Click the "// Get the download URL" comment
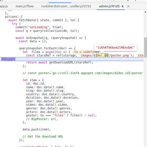 pos(43,136)
